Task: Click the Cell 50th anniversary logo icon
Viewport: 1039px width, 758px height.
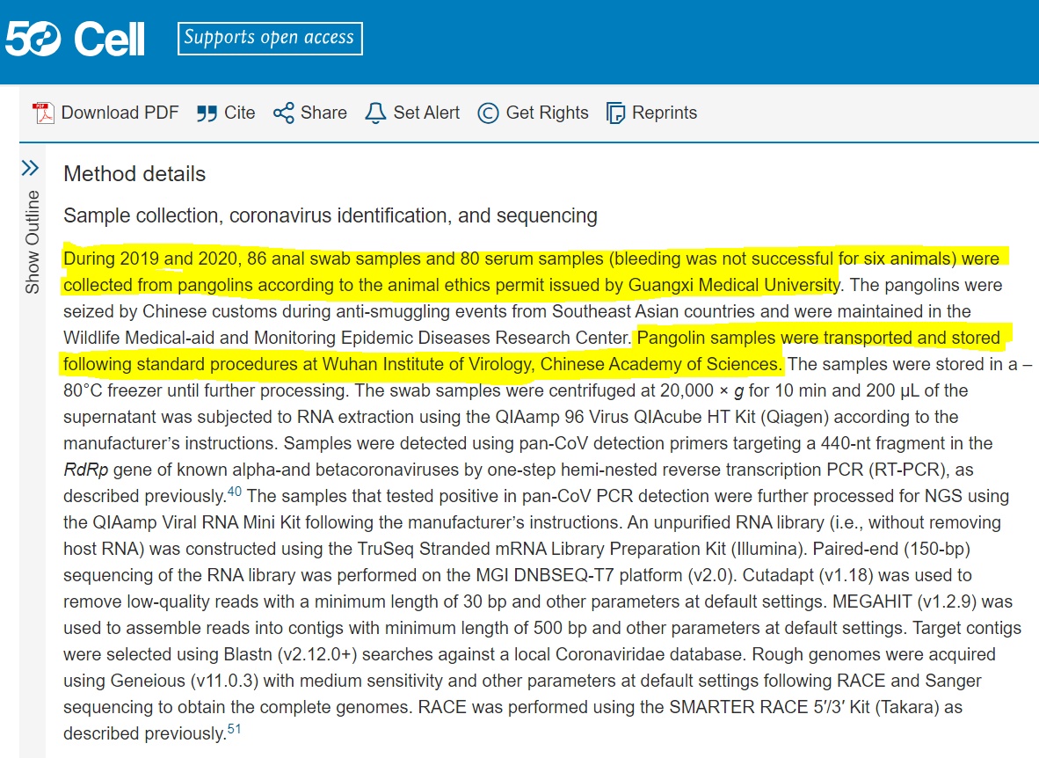Action: 33,39
